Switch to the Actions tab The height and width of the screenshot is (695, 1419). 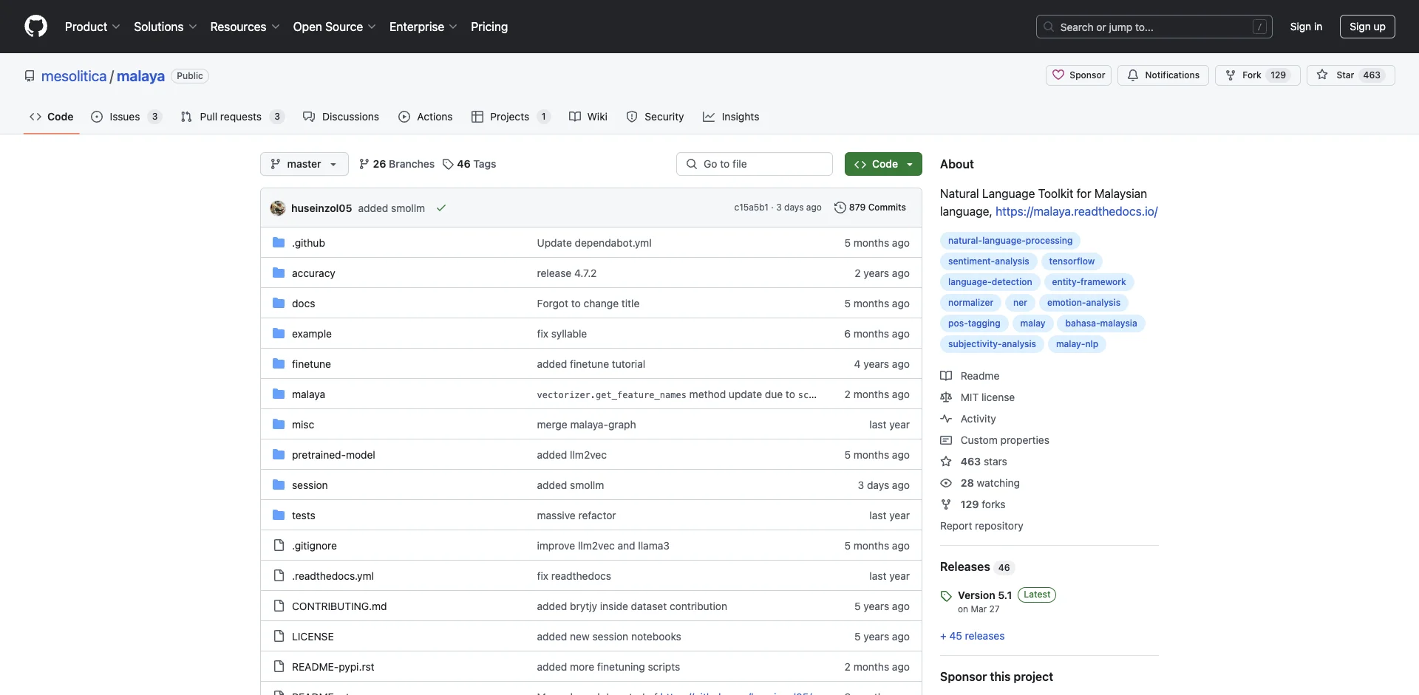point(425,117)
